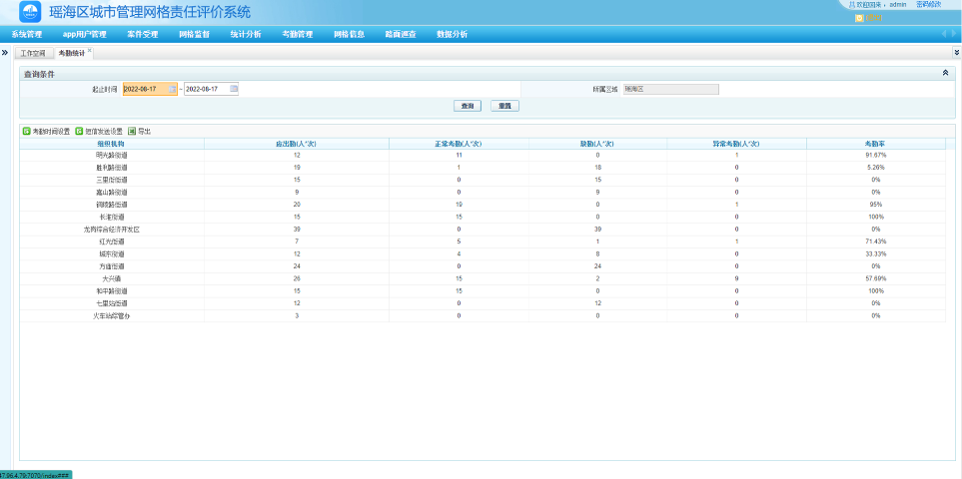Click 短信发送设置 toolbar icon

point(79,131)
